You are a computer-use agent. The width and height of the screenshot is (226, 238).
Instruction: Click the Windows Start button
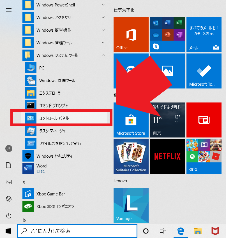(8, 231)
